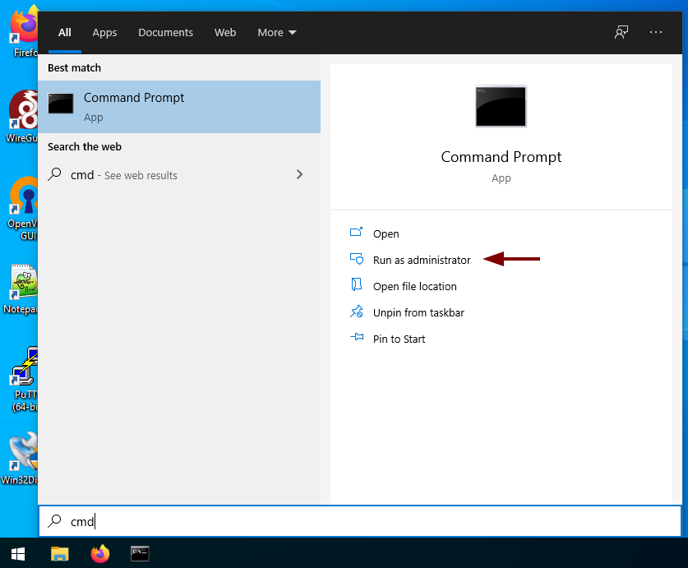Switch to the Apps tab
688x568 pixels.
(x=104, y=33)
